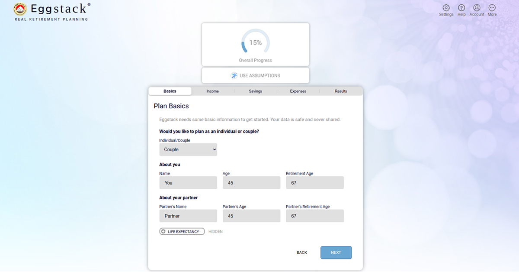Expand the Life Expectancy section
519x272 pixels.
(182, 232)
